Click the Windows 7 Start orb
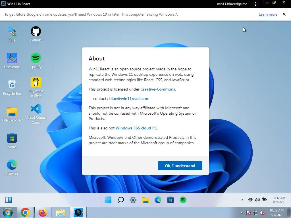This screenshot has width=291, height=218. click(8, 212)
